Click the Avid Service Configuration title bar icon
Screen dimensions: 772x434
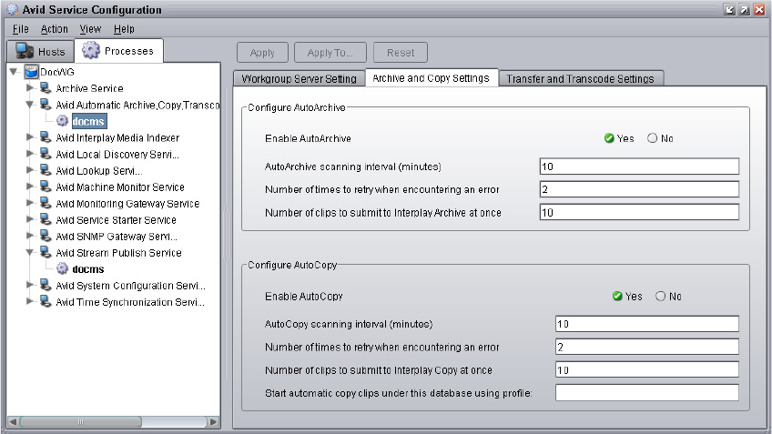pos(13,9)
